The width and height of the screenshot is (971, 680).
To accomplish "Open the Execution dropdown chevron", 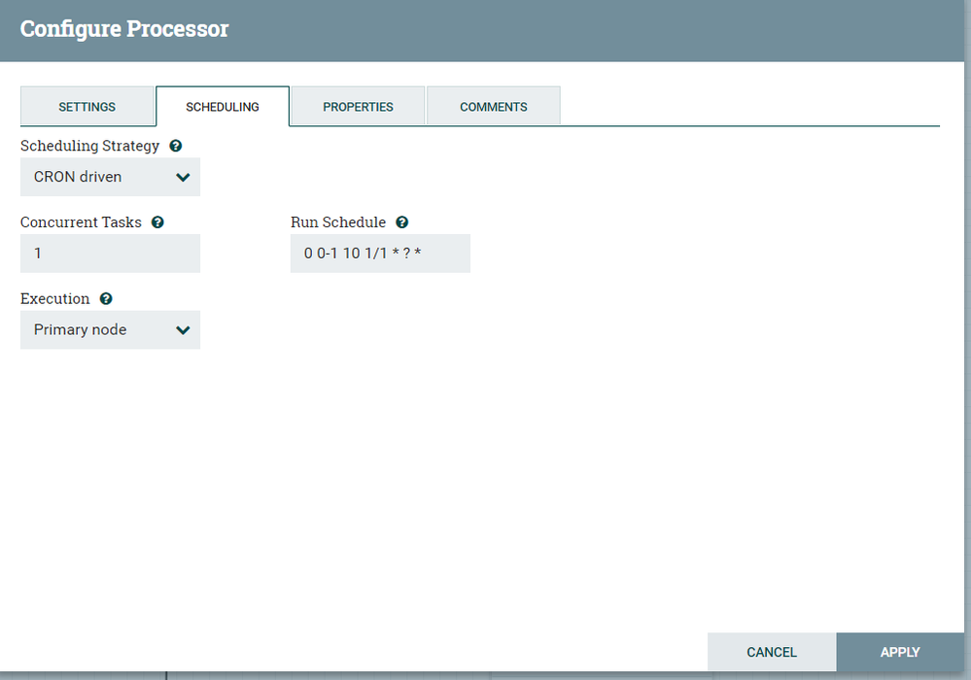I will pyautogui.click(x=183, y=329).
